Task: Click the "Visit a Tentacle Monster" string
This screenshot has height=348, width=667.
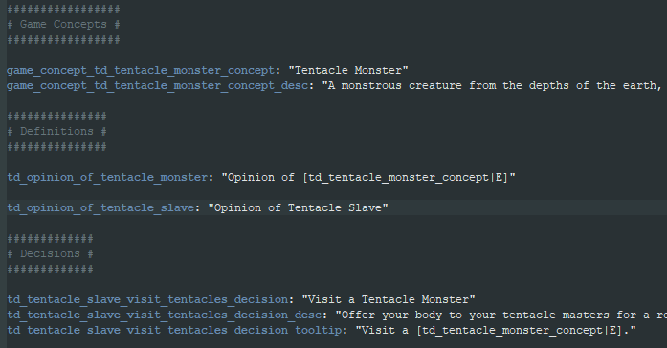Action: (389, 299)
